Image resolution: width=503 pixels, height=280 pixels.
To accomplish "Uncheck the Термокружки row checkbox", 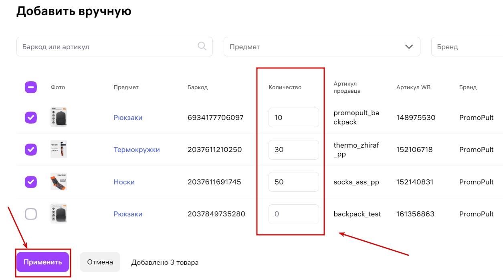I will tap(31, 150).
